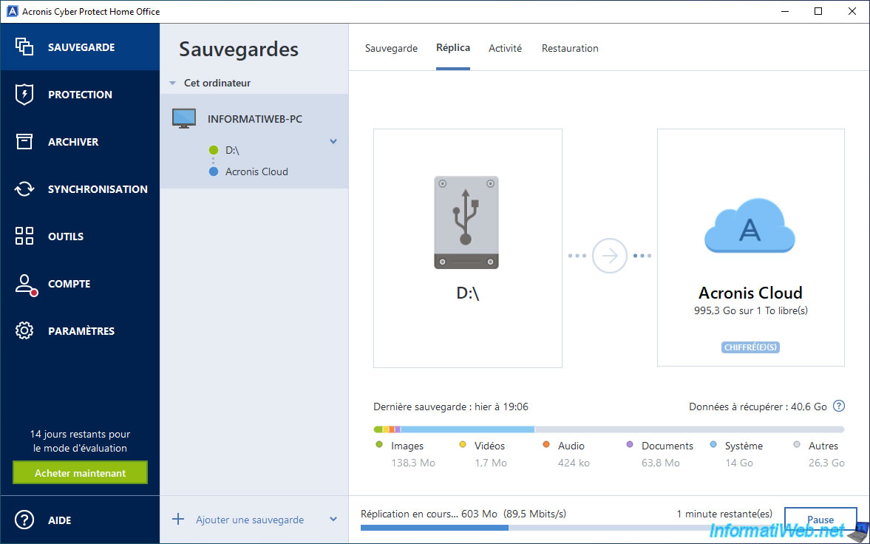
Task: Switch to the Réplica tab
Action: (453, 48)
